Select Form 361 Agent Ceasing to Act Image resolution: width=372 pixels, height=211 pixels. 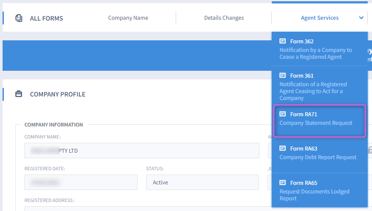pyautogui.click(x=320, y=86)
